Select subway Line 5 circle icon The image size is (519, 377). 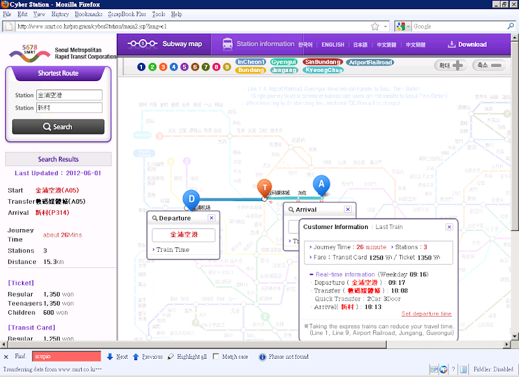pos(184,67)
